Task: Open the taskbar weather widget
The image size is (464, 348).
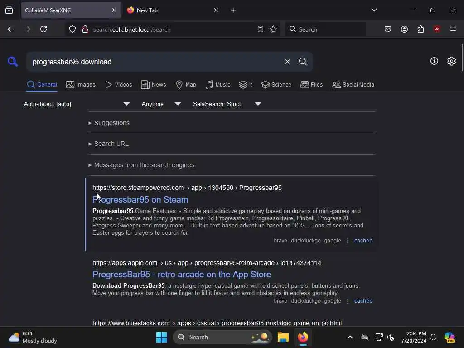Action: pos(33,337)
